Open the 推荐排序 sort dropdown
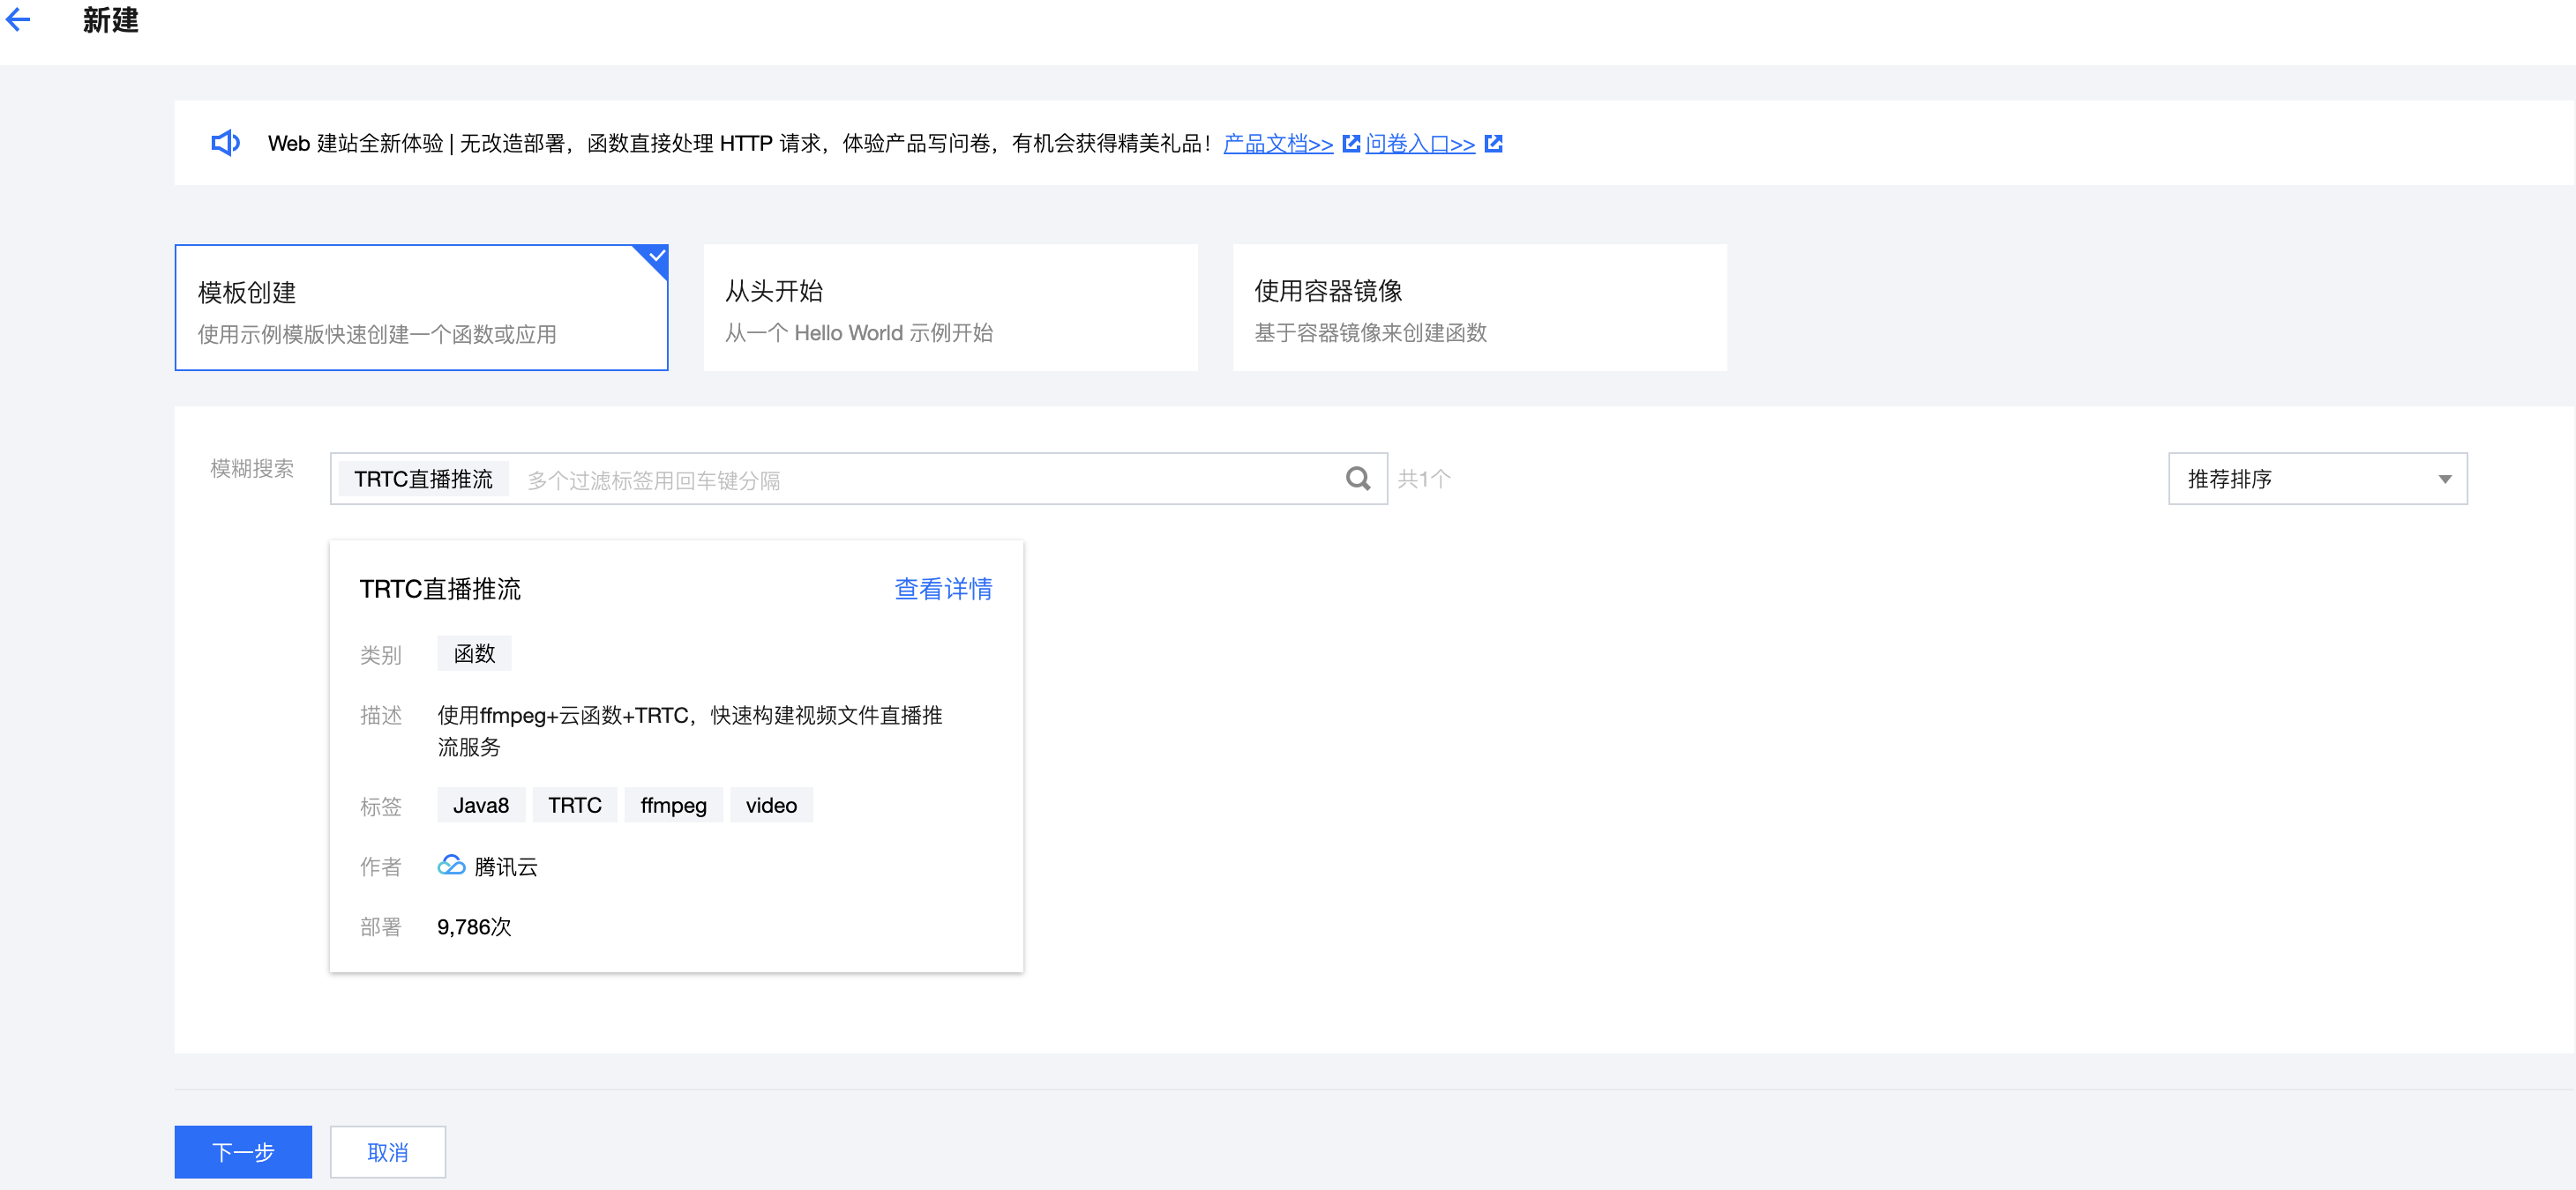 pyautogui.click(x=2317, y=480)
